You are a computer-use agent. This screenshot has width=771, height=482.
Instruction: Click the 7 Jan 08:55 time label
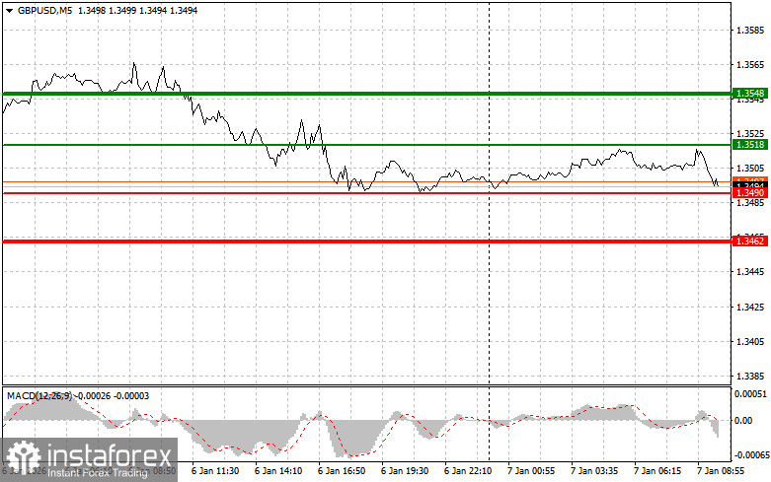coord(721,471)
